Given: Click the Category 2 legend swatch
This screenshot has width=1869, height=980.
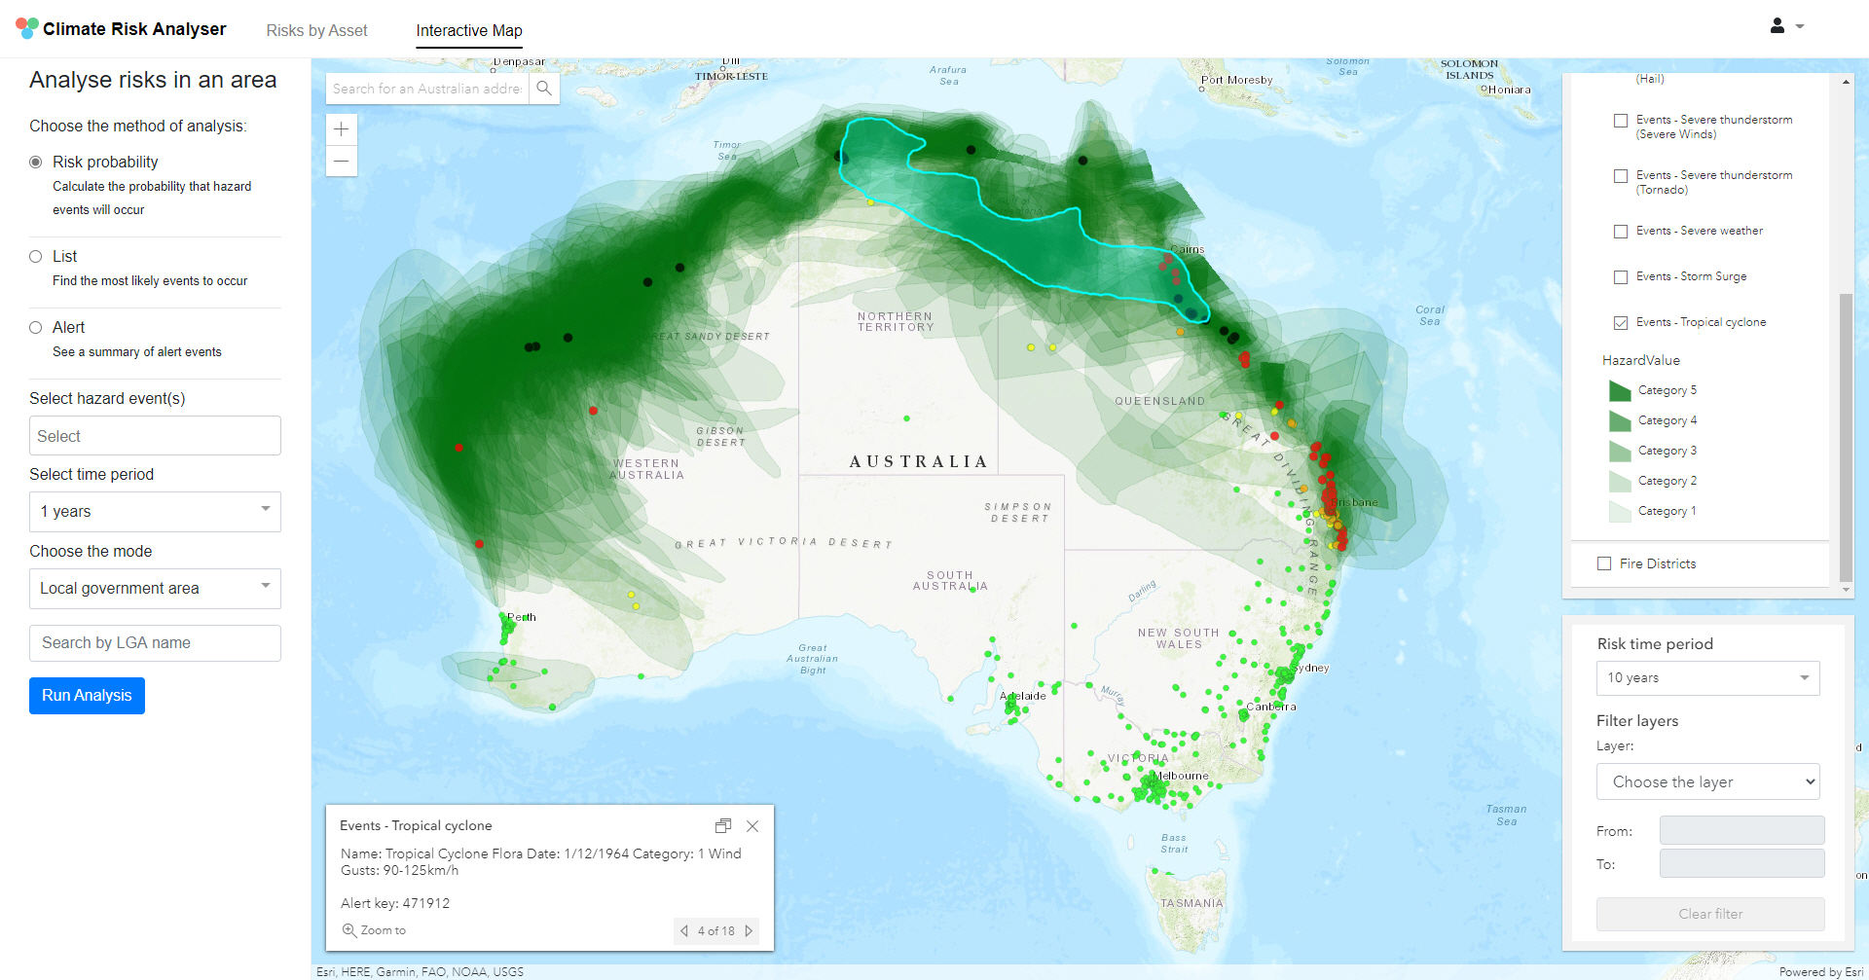Looking at the screenshot, I should point(1620,481).
